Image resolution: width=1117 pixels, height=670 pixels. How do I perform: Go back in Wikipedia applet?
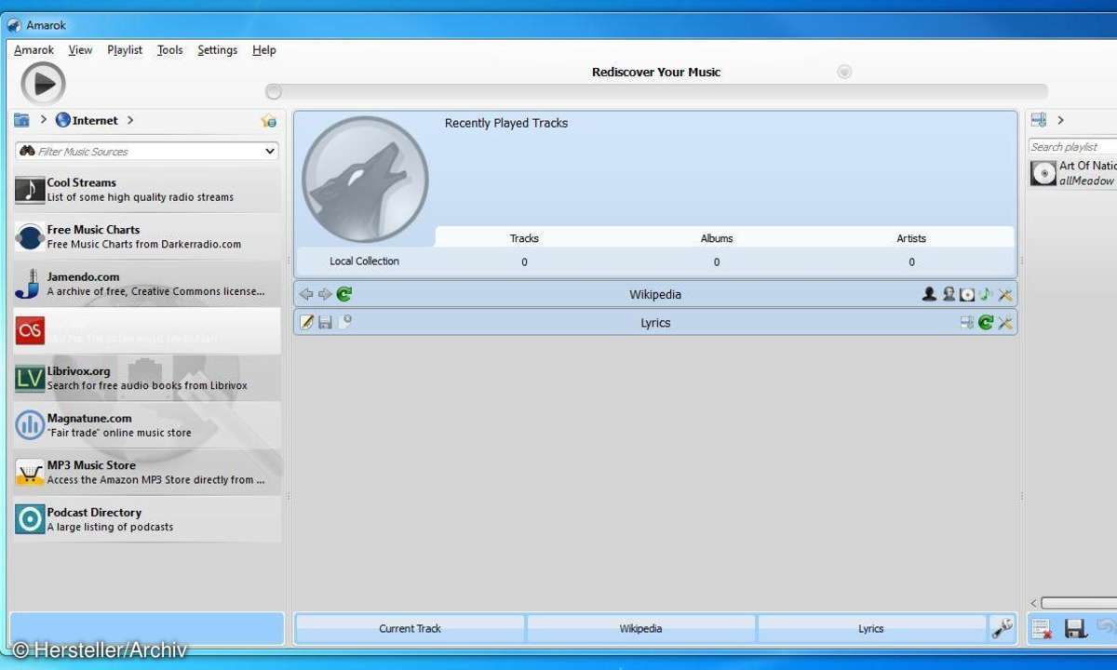coord(306,295)
